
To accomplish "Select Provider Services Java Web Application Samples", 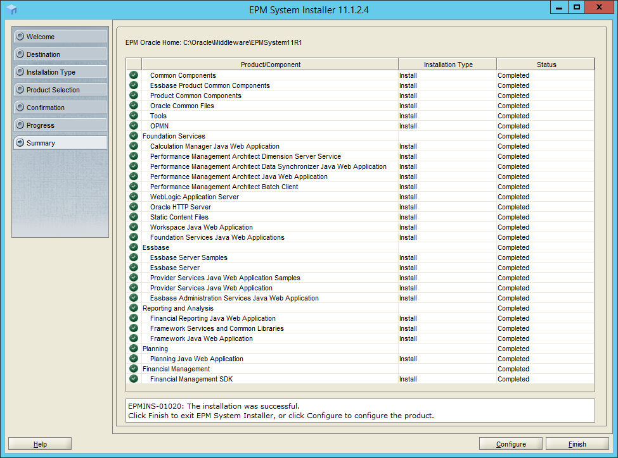I will pyautogui.click(x=225, y=278).
